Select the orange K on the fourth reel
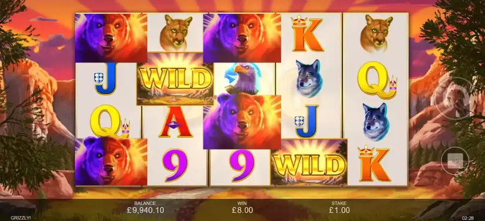 (x=307, y=33)
